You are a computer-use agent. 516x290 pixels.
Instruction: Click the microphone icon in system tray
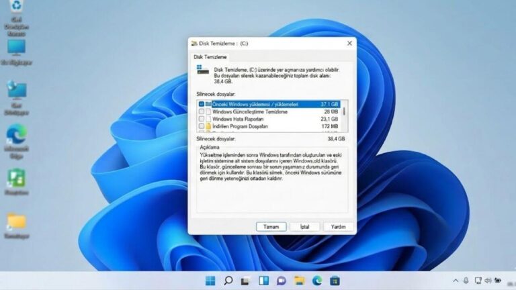[x=466, y=281]
